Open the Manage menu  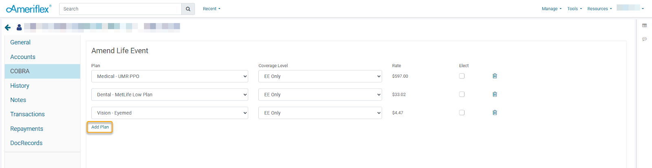(x=551, y=9)
